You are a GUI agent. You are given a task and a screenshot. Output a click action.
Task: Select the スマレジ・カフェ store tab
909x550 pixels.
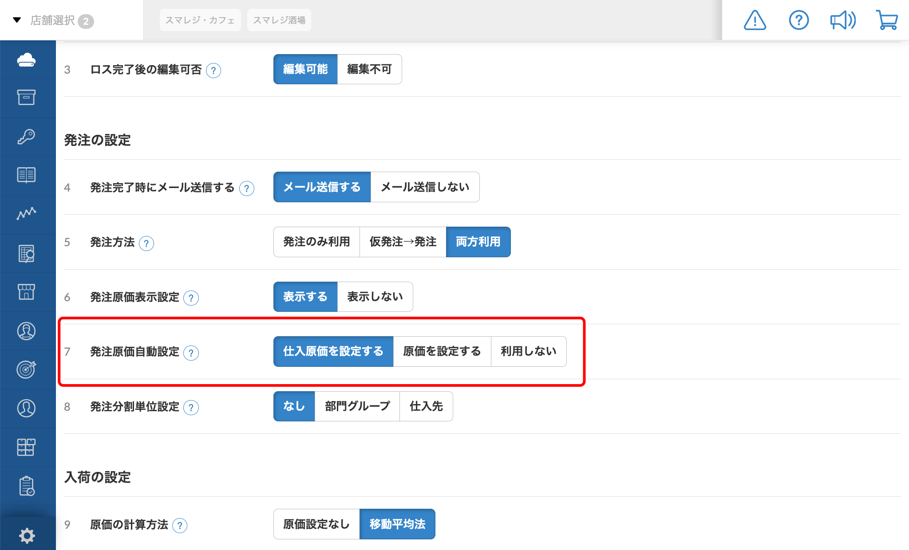tap(200, 20)
